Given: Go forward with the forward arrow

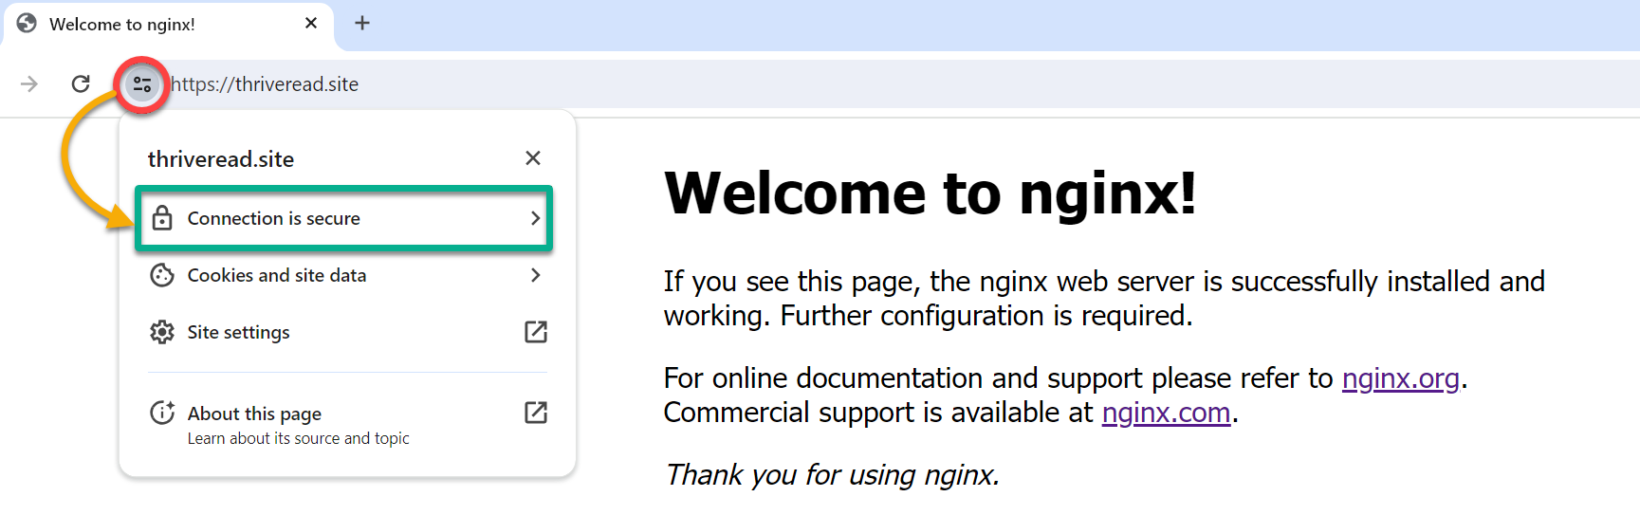Looking at the screenshot, I should (x=29, y=84).
